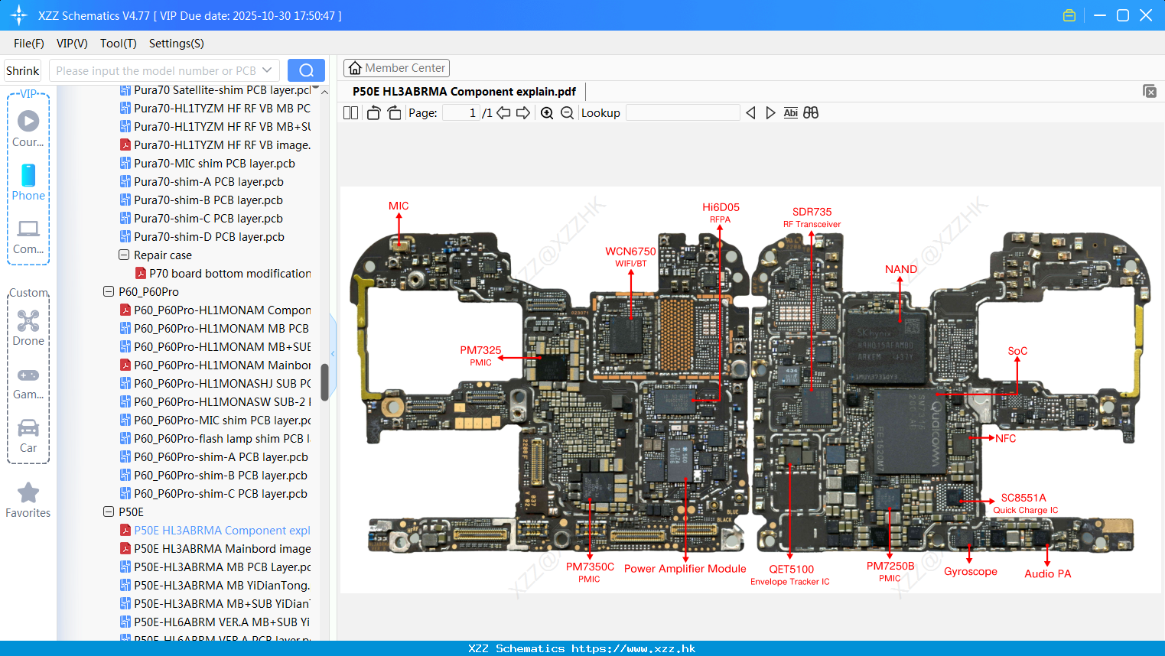The height and width of the screenshot is (656, 1165).
Task: Click the file tree vertical scrollbar thumb
Action: pos(324,382)
